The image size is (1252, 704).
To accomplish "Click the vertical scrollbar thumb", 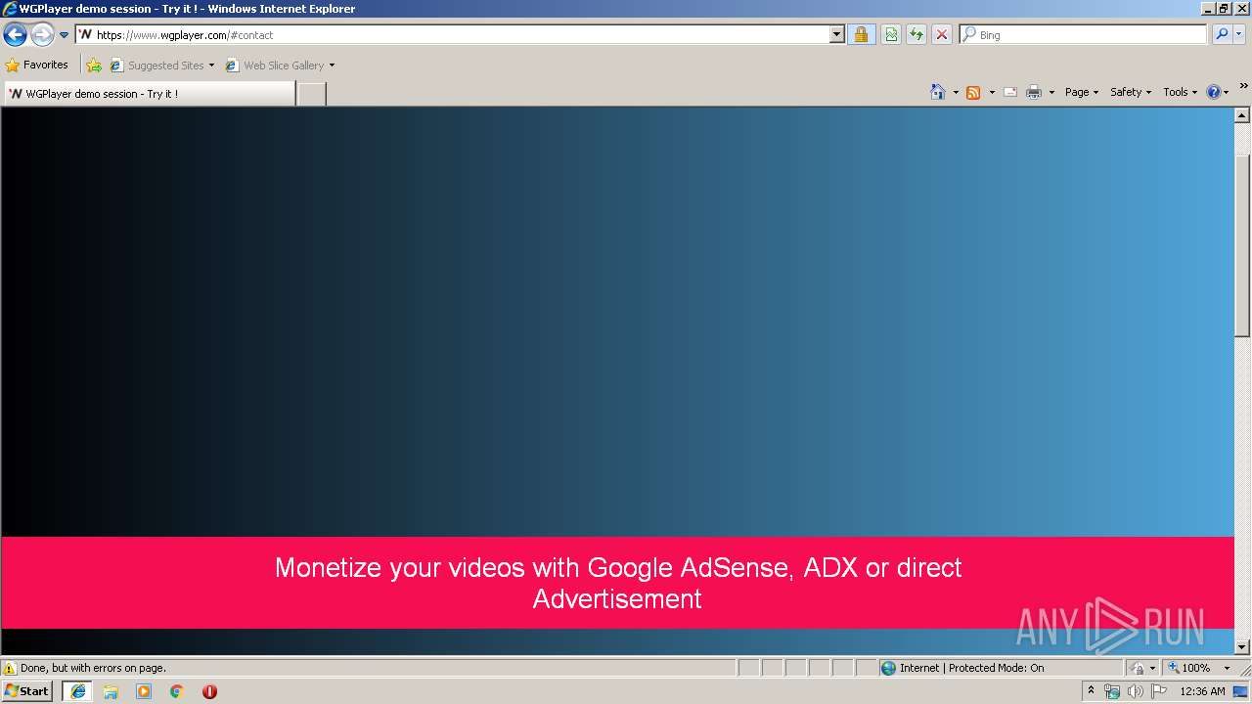I will pyautogui.click(x=1242, y=245).
